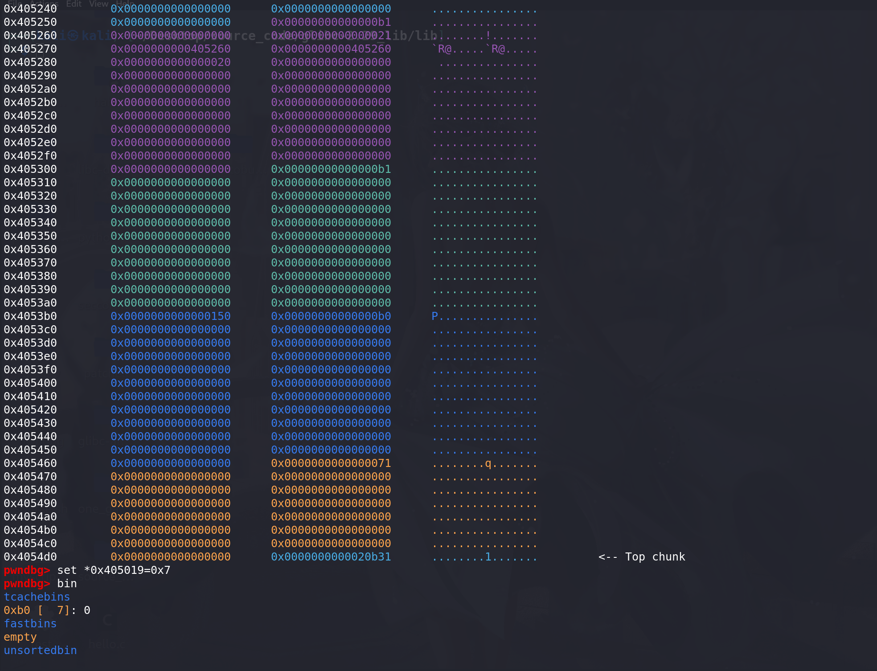
Task: Select address 0x4053a0 row label
Action: [x=30, y=303]
